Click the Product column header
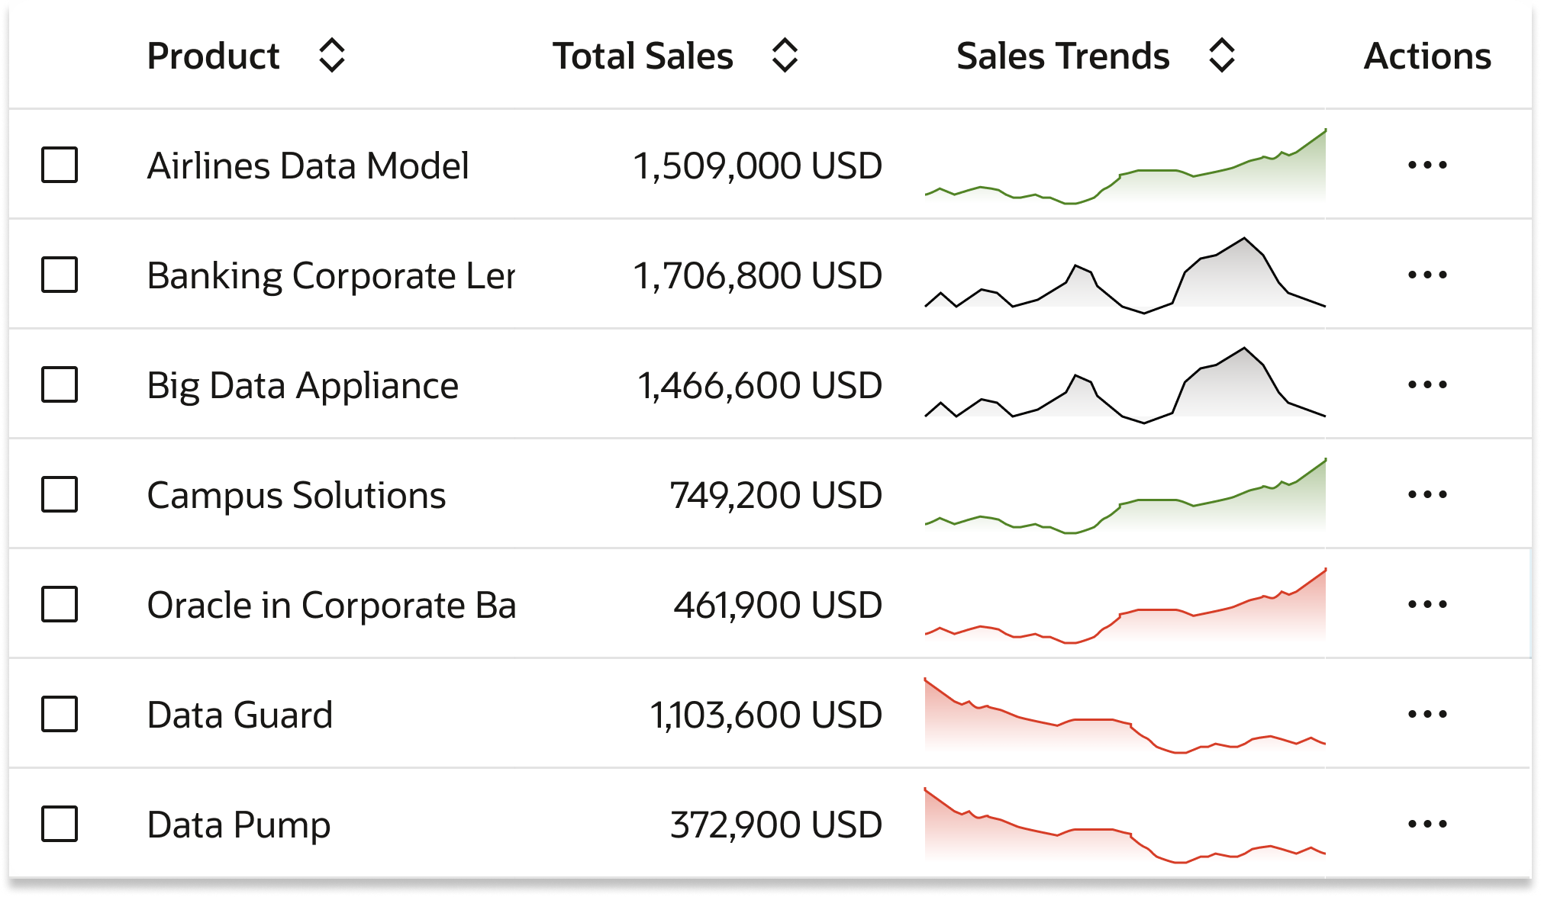 [x=214, y=55]
